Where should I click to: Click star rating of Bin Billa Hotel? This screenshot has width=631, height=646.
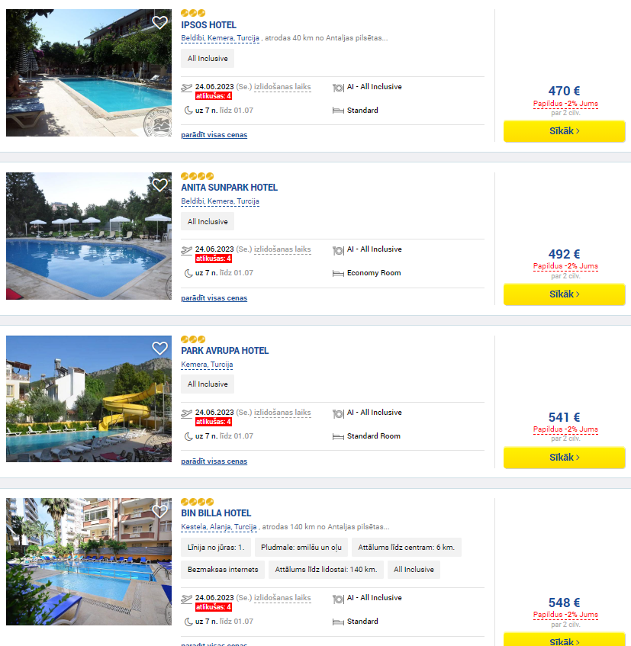198,502
